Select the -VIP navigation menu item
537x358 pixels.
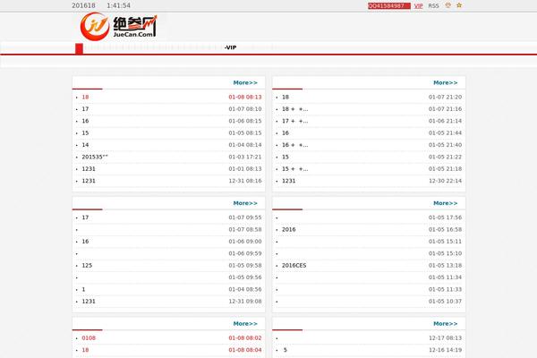[230, 47]
